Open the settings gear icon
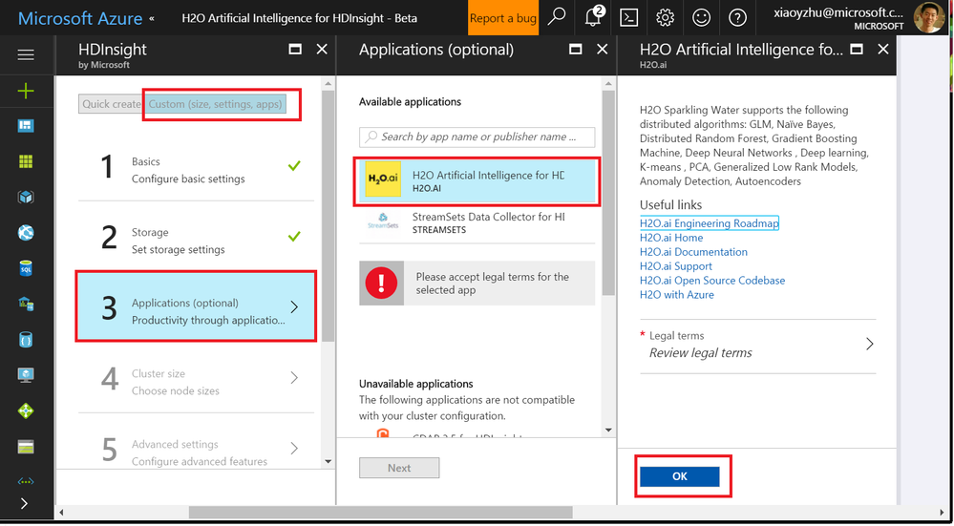 [x=665, y=17]
